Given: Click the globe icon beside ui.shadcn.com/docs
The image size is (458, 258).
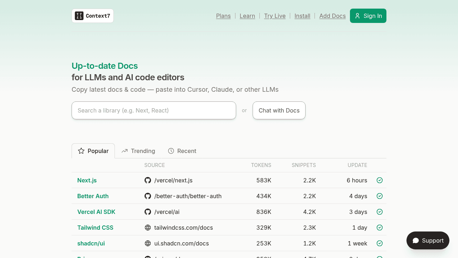Looking at the screenshot, I should coord(148,243).
